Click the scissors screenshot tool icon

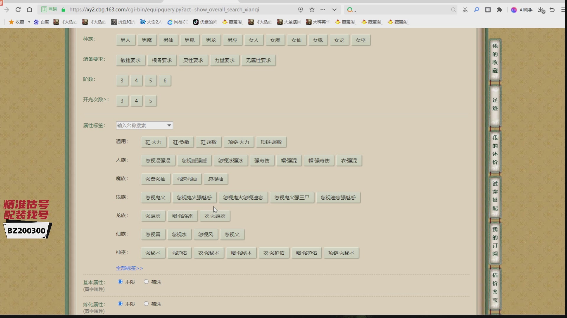click(x=465, y=10)
